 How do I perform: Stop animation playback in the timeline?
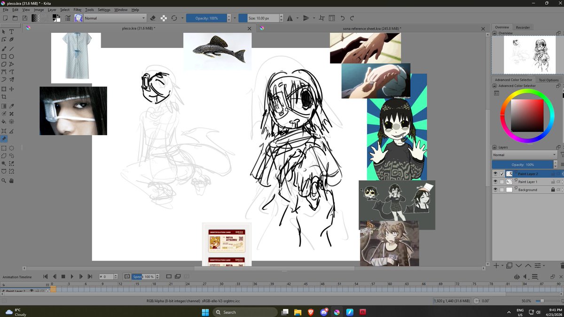click(x=63, y=277)
